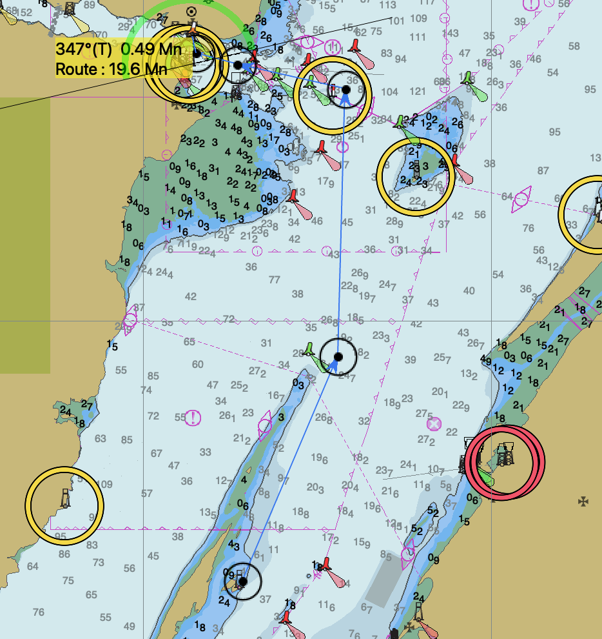602x639 pixels.
Task: Click the yellow light ring on the small island
Action: (416, 176)
